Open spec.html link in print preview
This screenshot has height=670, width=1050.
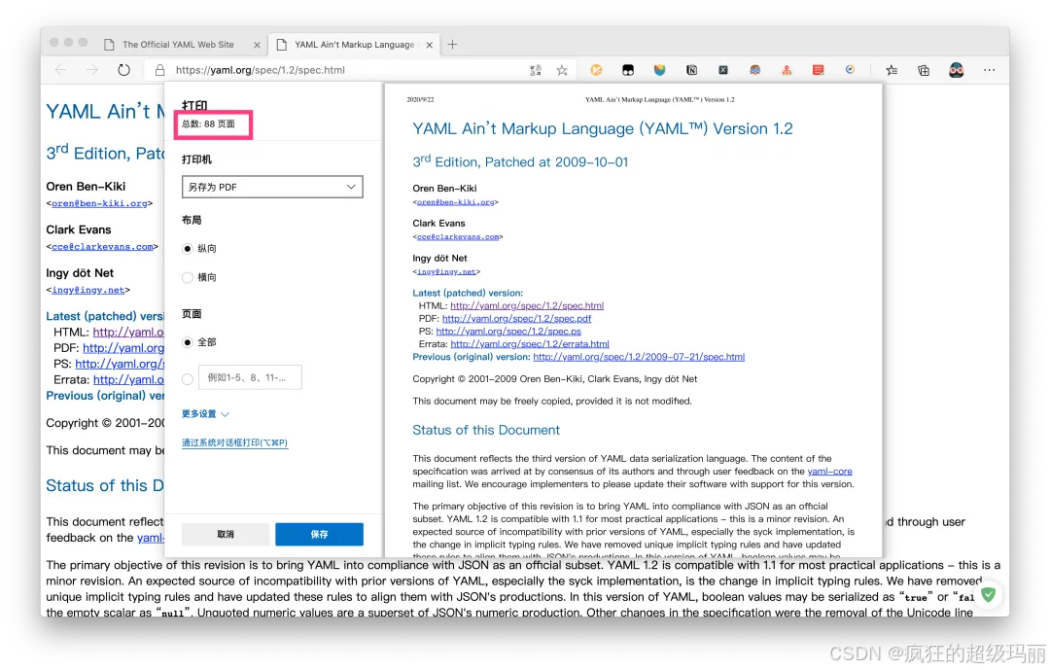point(527,305)
